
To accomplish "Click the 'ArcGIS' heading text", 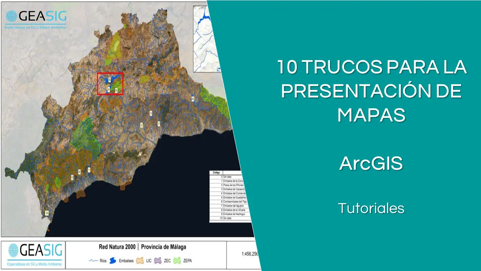I will pyautogui.click(x=371, y=163).
